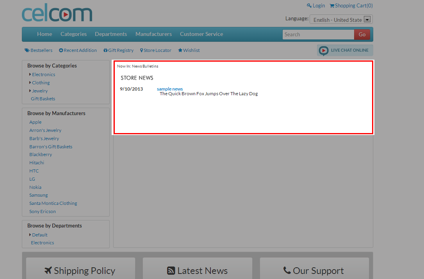Select Electronics under Browse by Categories

(44, 75)
